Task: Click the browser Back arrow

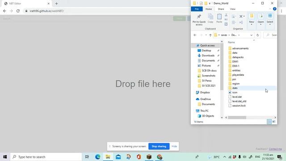Action: (x=4, y=11)
